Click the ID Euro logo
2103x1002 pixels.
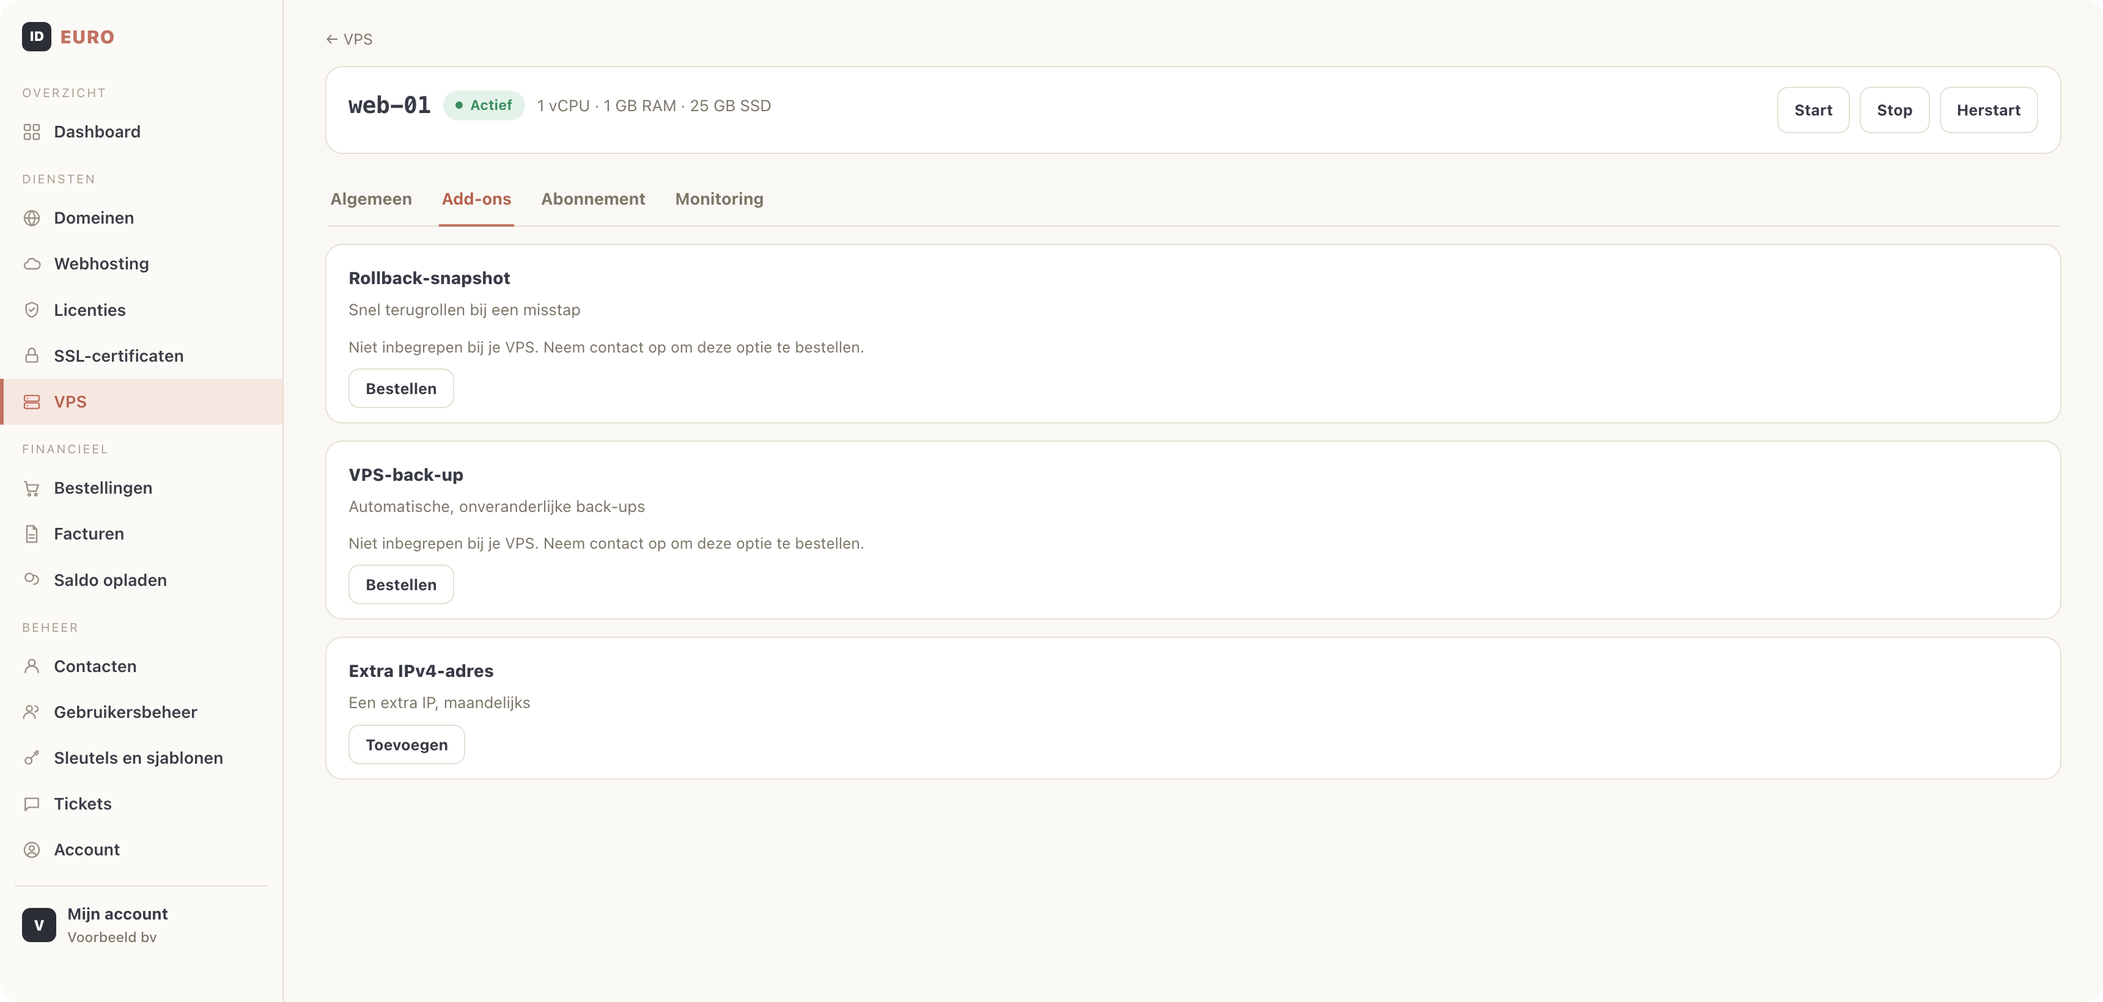pos(68,37)
